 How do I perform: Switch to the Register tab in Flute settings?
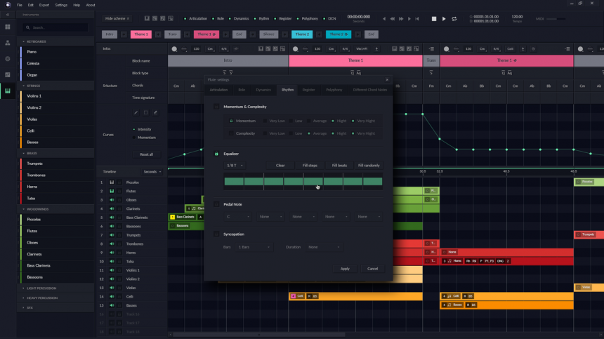[308, 90]
